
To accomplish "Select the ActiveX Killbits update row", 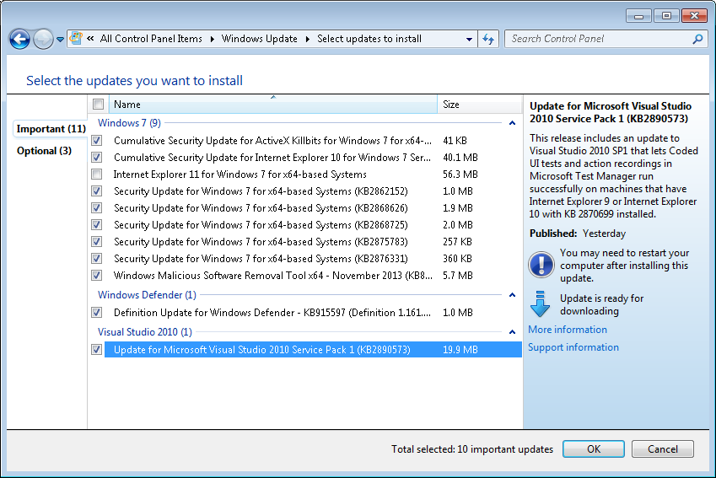I will point(313,141).
